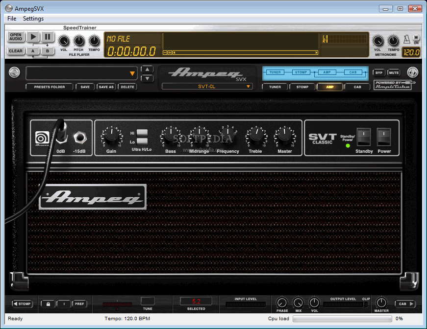
Task: Click the metronome icon
Action: pos(406,39)
